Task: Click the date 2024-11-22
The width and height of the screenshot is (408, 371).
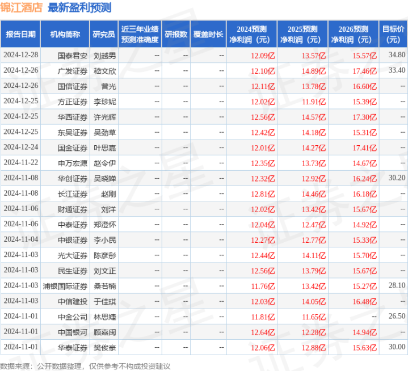Action: (21, 162)
